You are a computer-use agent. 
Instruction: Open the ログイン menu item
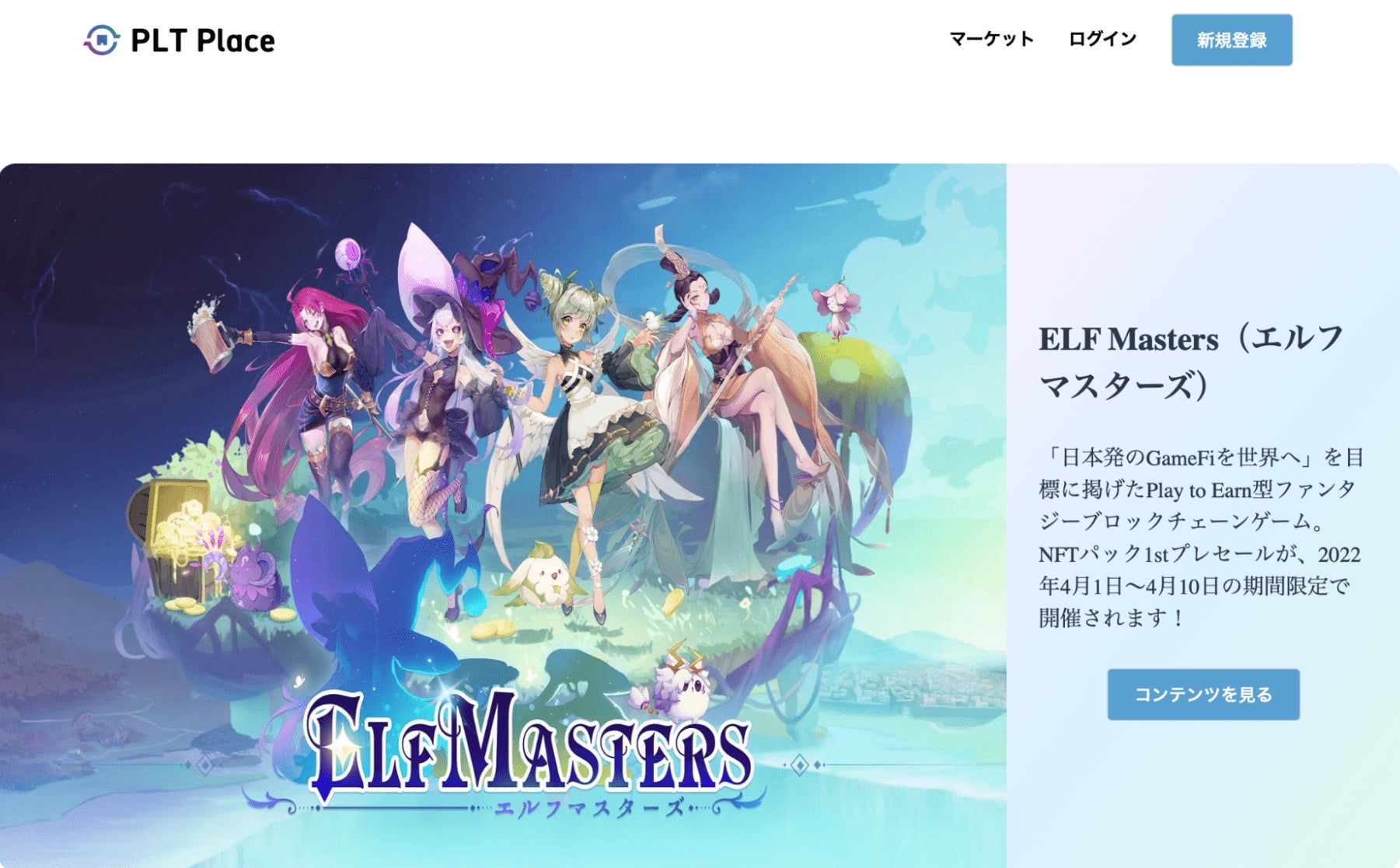coord(1101,39)
